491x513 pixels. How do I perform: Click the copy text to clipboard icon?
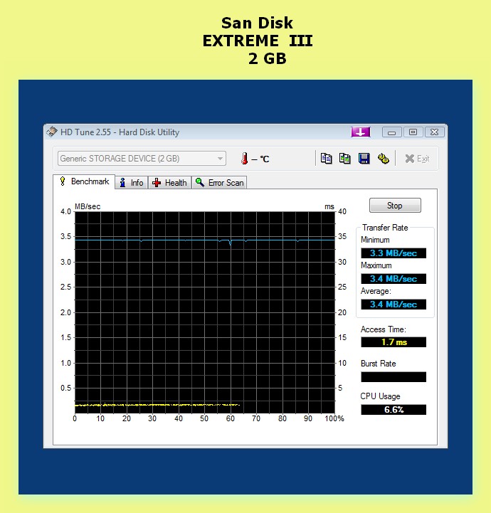click(326, 159)
